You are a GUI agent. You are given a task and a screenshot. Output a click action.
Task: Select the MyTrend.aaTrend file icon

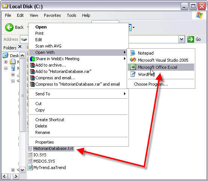(x=30, y=168)
